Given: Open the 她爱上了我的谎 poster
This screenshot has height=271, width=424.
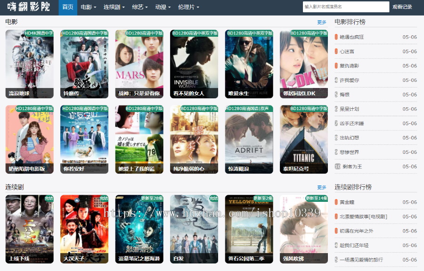Looking at the screenshot, I should [x=139, y=139].
